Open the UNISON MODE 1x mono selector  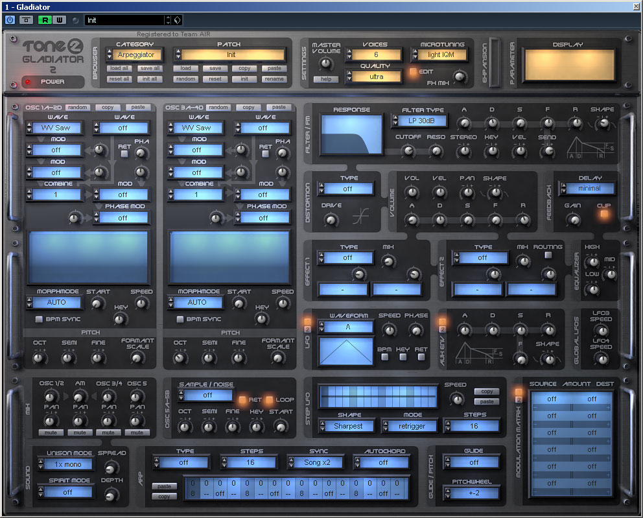click(68, 465)
